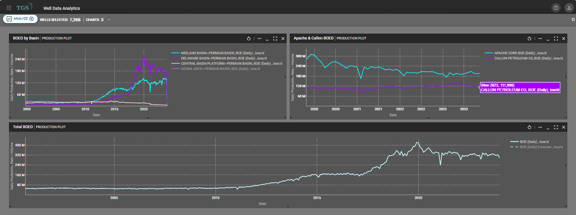Open the user account profile icon
Screen dimensions: 576x215
point(568,8)
